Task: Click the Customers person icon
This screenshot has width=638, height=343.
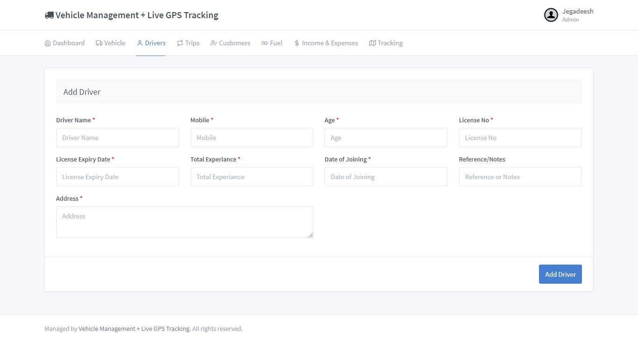Action: coord(214,43)
